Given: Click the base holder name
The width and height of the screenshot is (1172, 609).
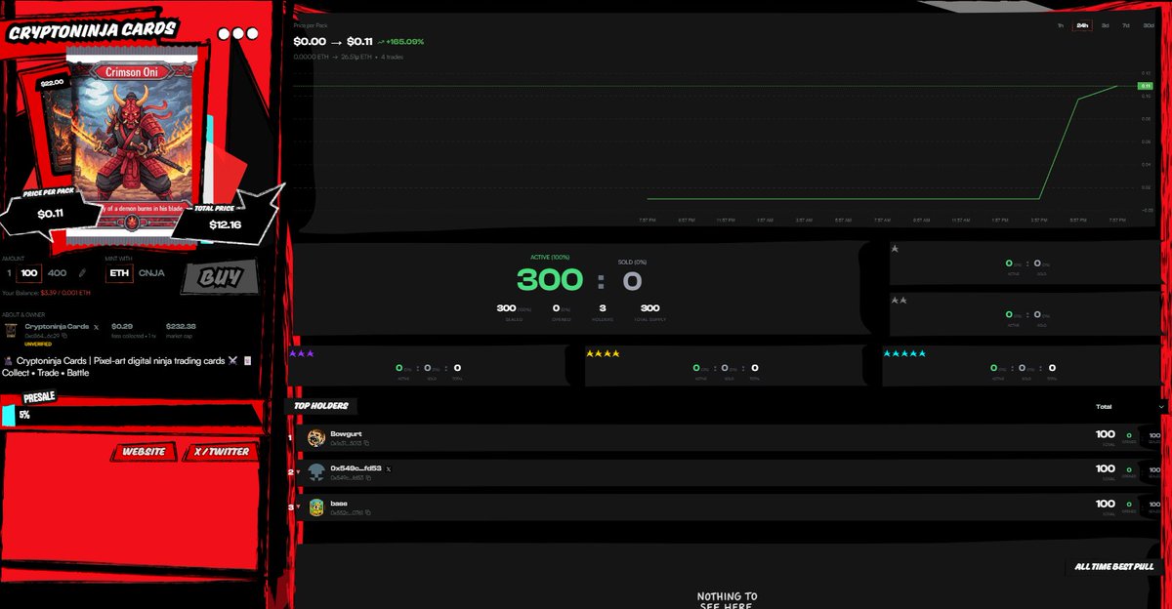Looking at the screenshot, I should pos(339,503).
